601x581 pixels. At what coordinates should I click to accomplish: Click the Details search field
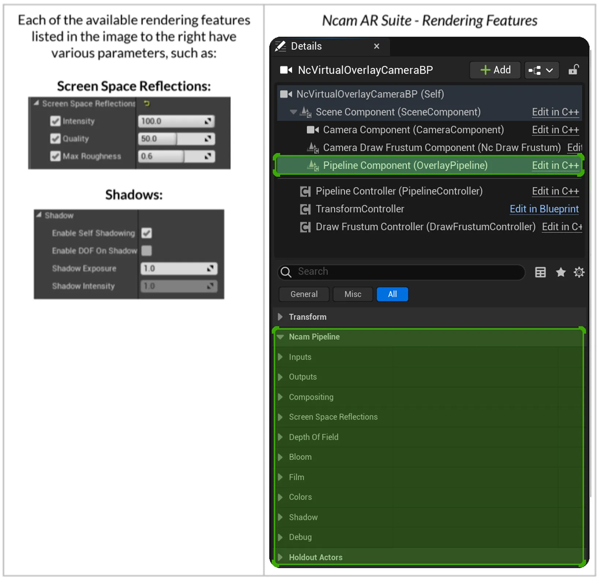click(402, 272)
